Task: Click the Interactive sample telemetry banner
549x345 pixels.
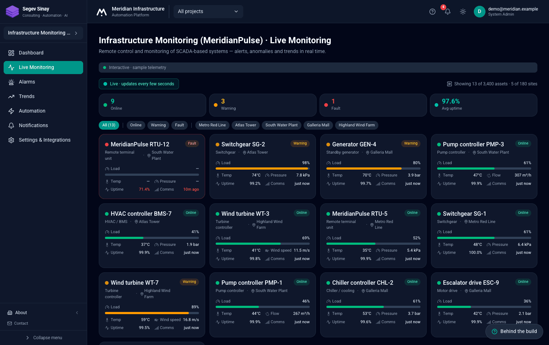Action: click(x=318, y=68)
